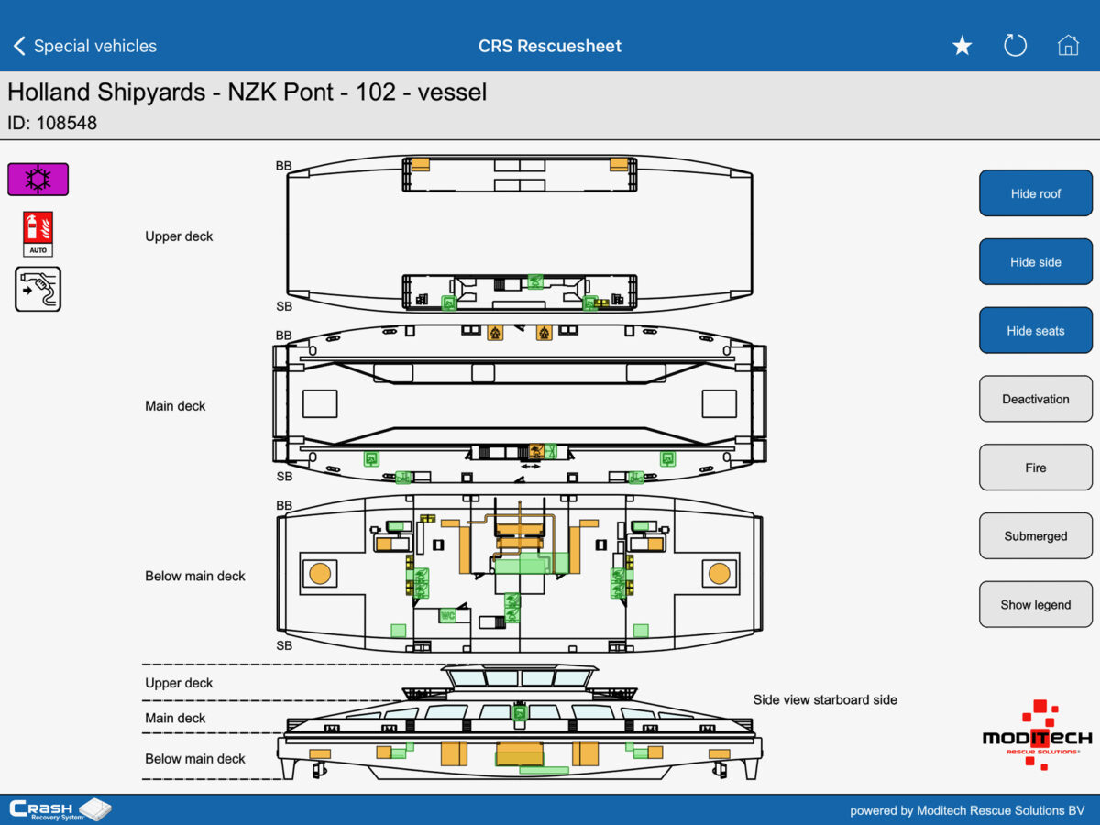Open the Fire procedure panel
Image resolution: width=1100 pixels, height=825 pixels.
click(x=1035, y=467)
